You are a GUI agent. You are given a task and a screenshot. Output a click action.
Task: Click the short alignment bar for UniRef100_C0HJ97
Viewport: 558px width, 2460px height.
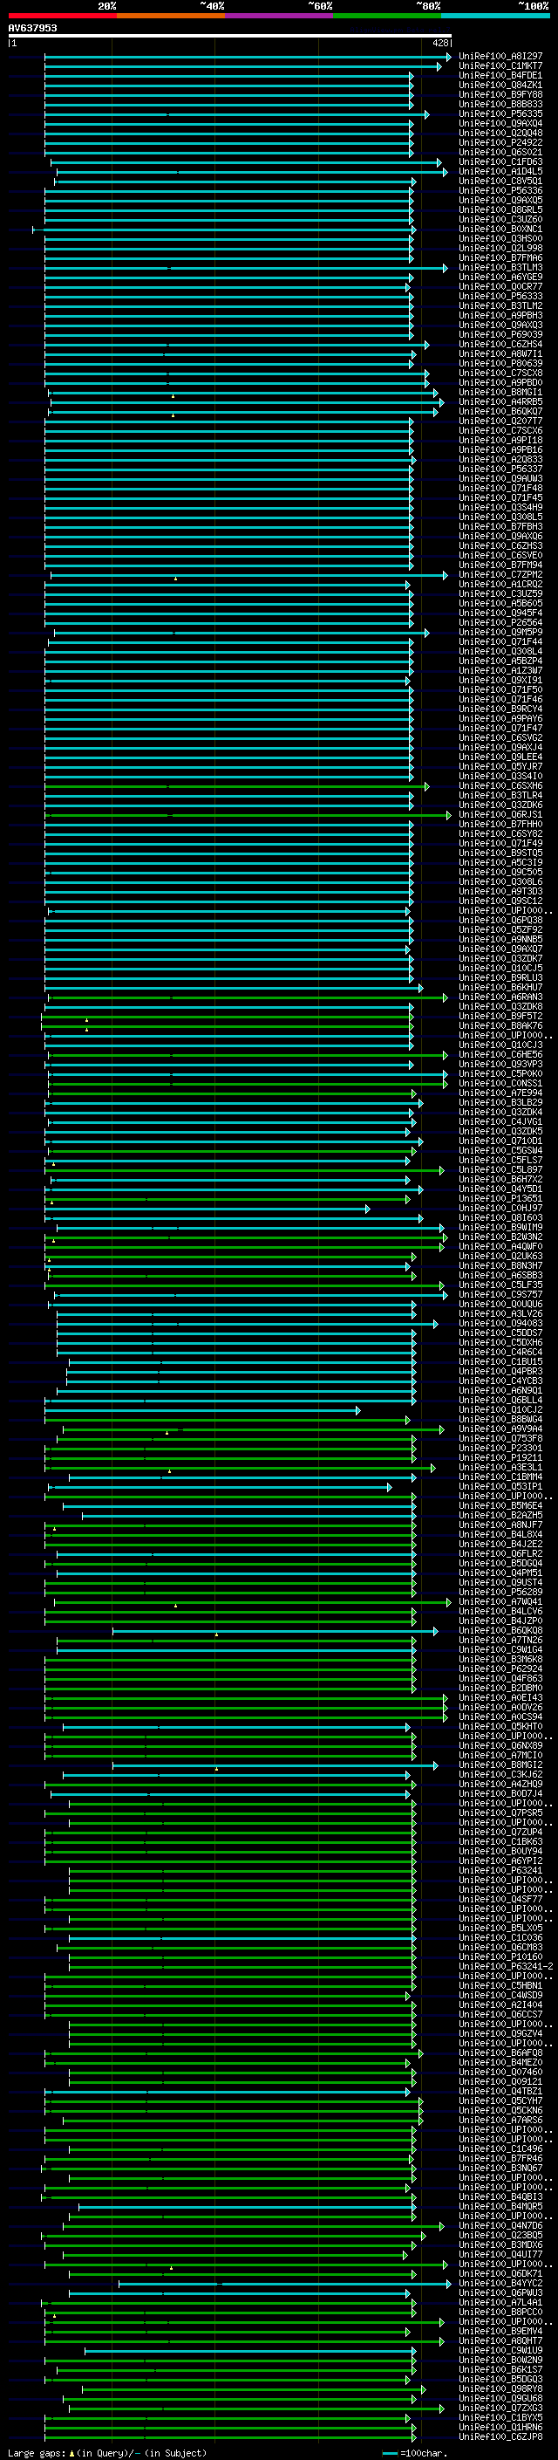(x=208, y=1209)
